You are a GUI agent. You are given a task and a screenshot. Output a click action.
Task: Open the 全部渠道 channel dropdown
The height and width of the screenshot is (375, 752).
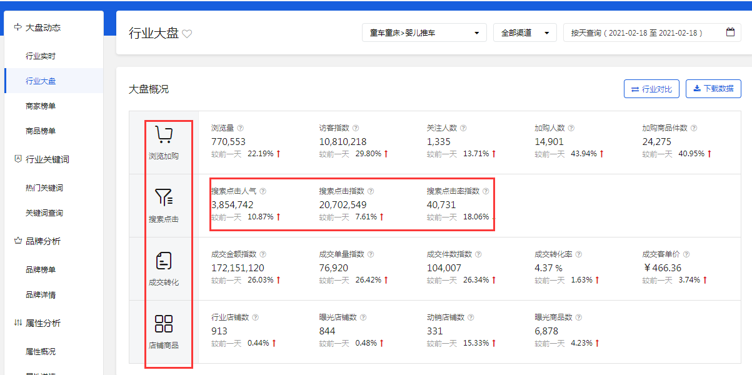524,32
